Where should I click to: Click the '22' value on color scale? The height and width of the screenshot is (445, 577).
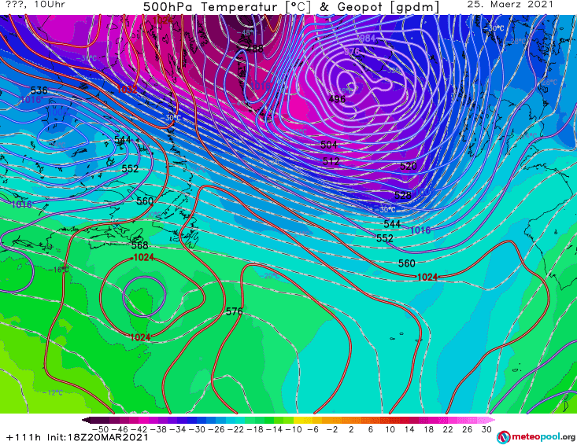(448, 429)
